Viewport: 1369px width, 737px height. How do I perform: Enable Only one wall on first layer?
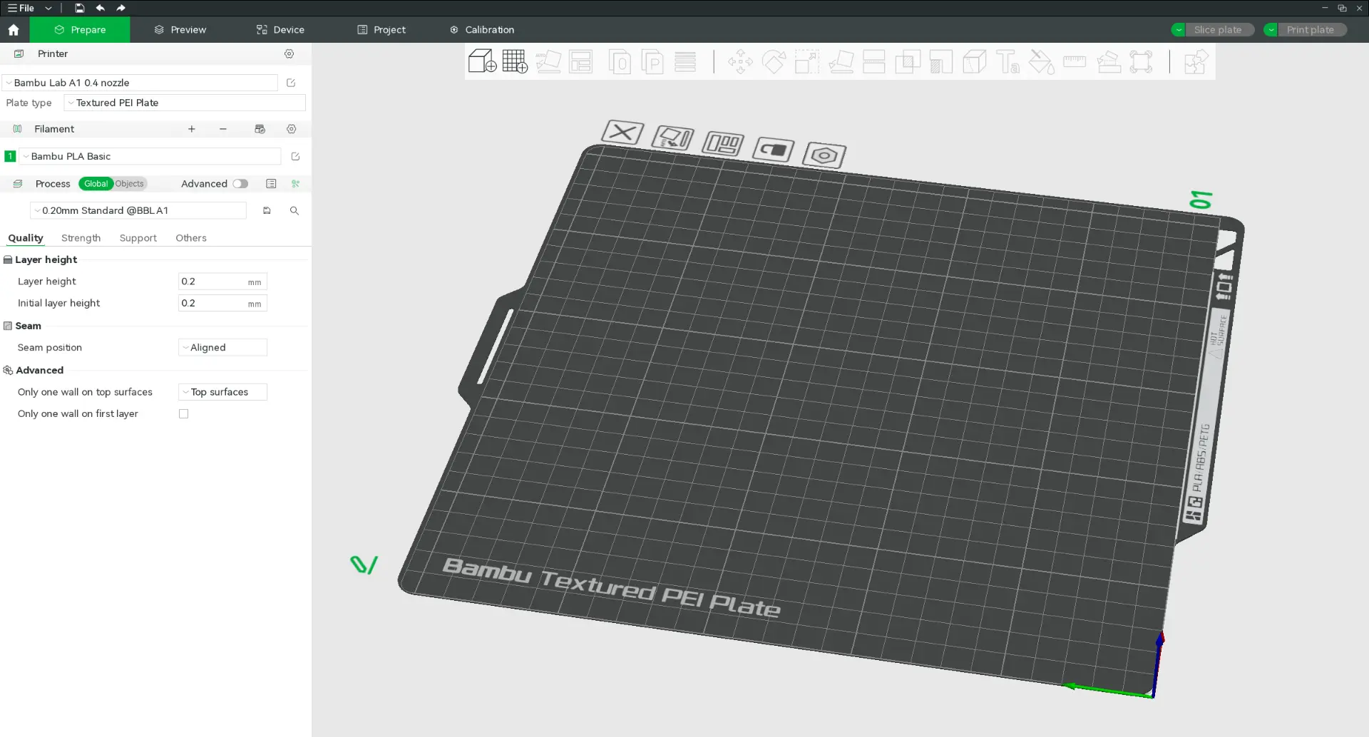[x=184, y=414]
